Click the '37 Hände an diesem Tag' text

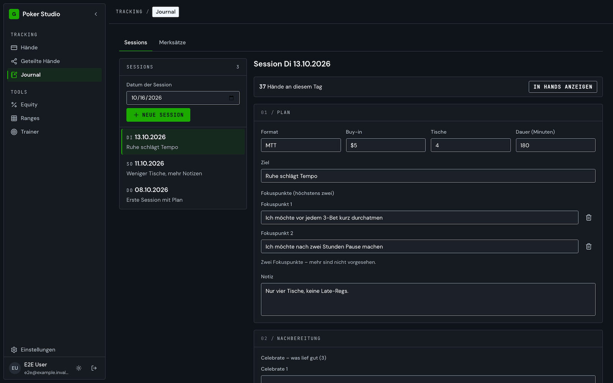[x=290, y=87]
